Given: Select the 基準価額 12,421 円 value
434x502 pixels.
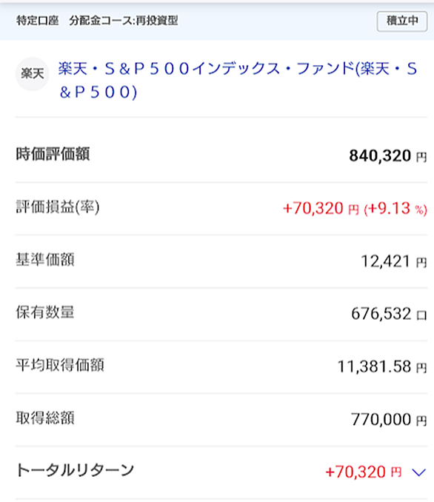Looking at the screenshot, I should pyautogui.click(x=394, y=261).
